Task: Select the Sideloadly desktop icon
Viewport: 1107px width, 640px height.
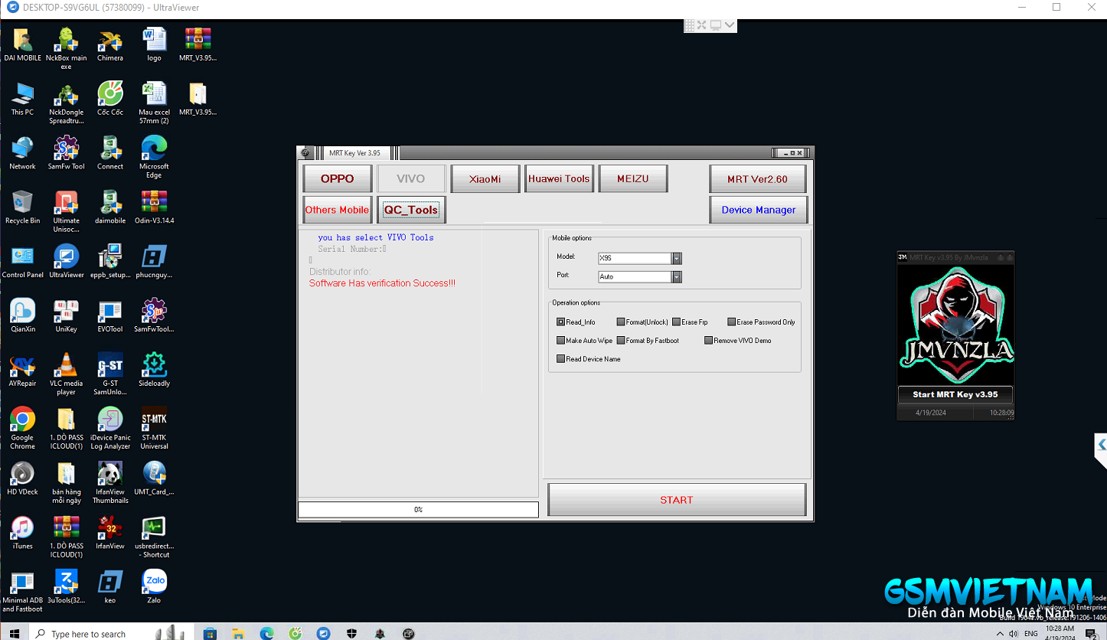Action: tap(154, 371)
